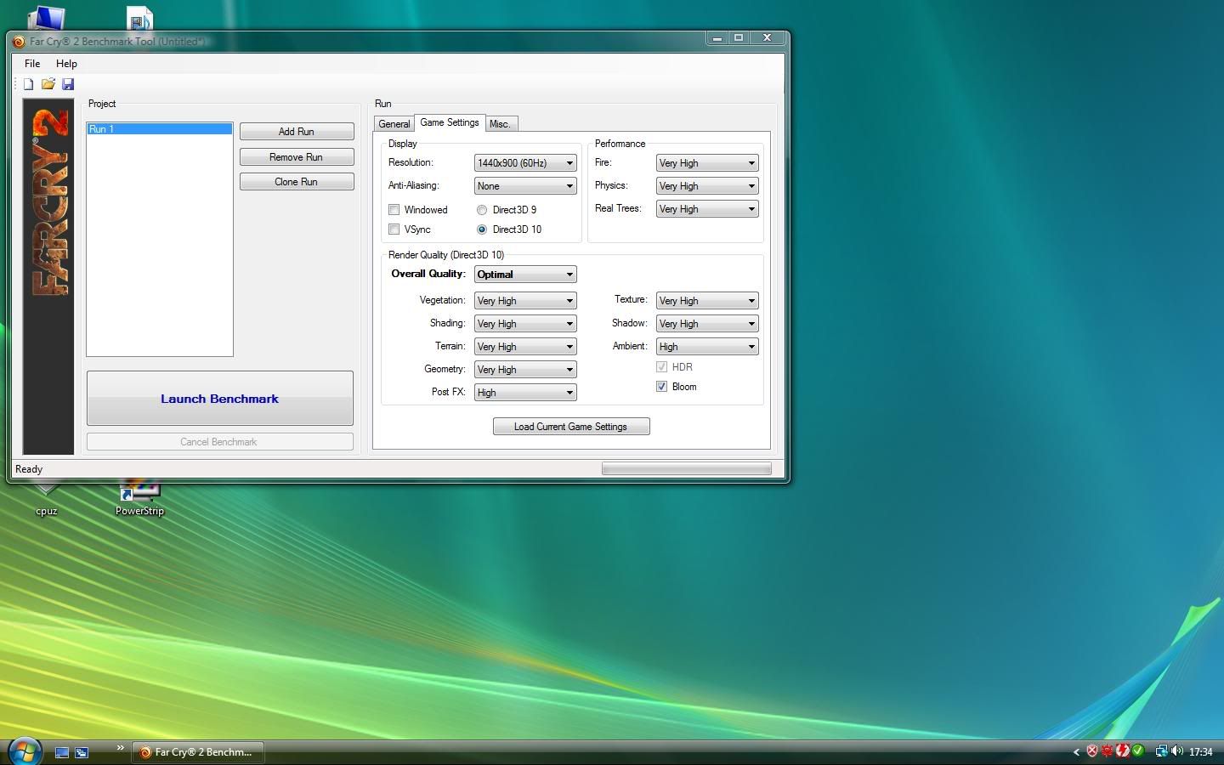Viewport: 1224px width, 765px height.
Task: Switch to the Misc. tab
Action: tap(501, 124)
